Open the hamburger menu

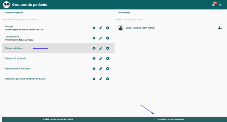tap(220, 5)
